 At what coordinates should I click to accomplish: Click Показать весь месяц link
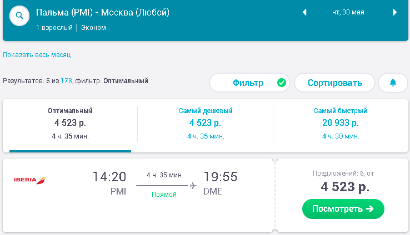click(x=37, y=55)
